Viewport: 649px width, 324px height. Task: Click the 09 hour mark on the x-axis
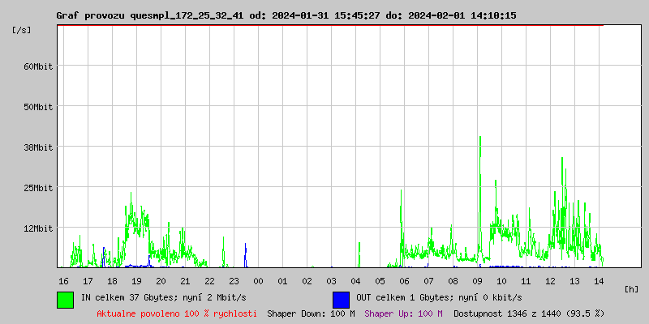(x=477, y=281)
